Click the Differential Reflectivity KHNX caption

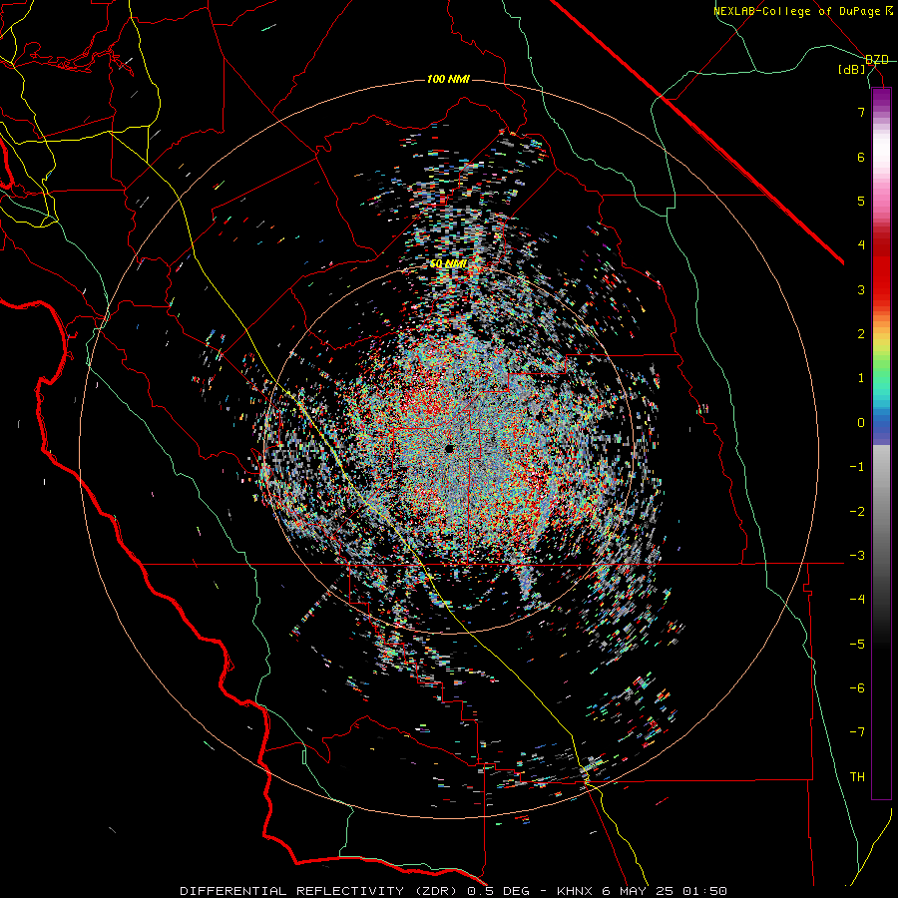[454, 891]
